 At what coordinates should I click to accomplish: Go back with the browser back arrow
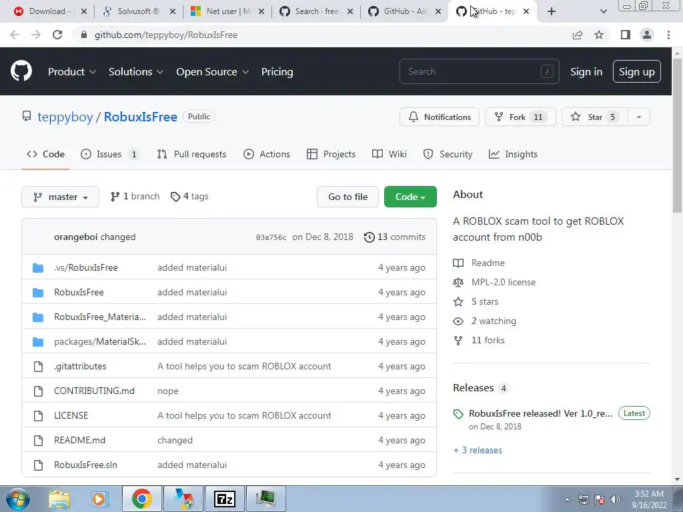click(15, 35)
